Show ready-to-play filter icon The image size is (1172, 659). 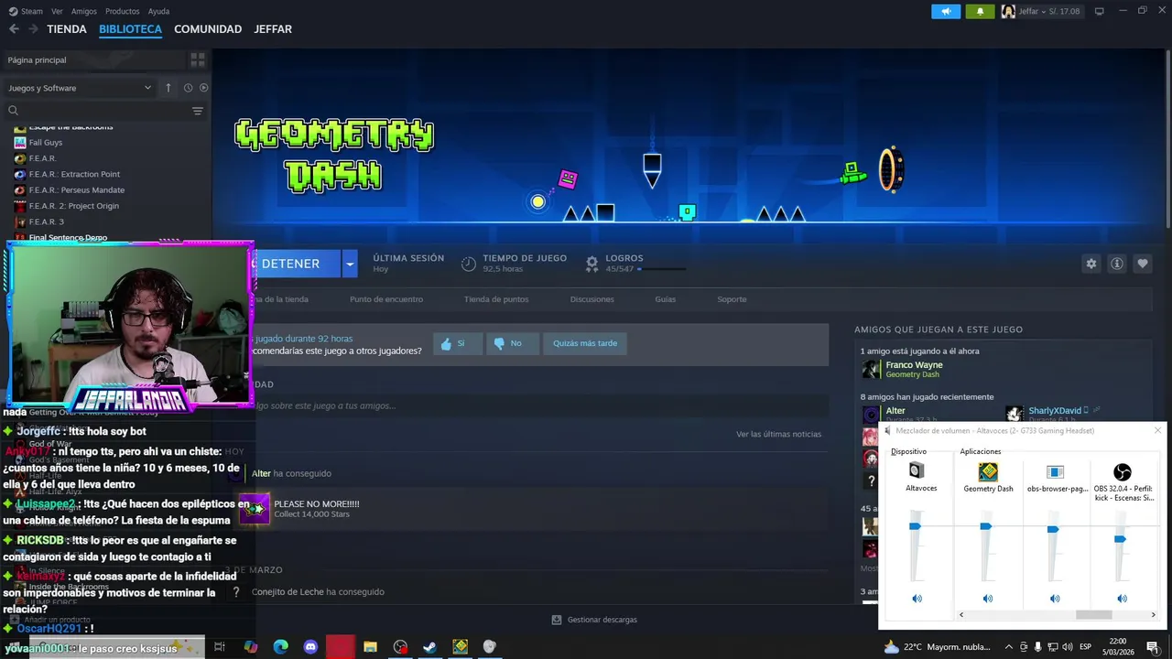(x=204, y=88)
